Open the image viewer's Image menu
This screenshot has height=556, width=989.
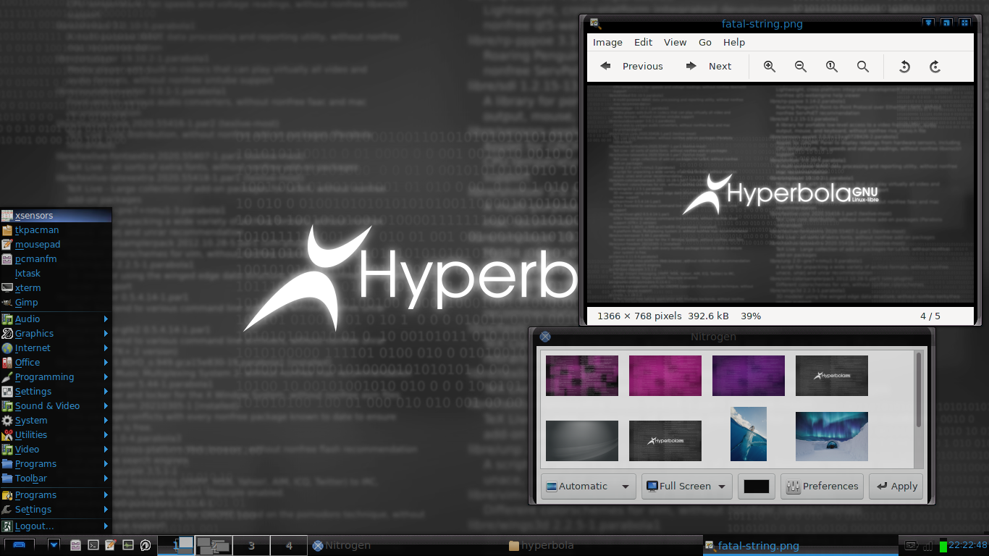(607, 42)
